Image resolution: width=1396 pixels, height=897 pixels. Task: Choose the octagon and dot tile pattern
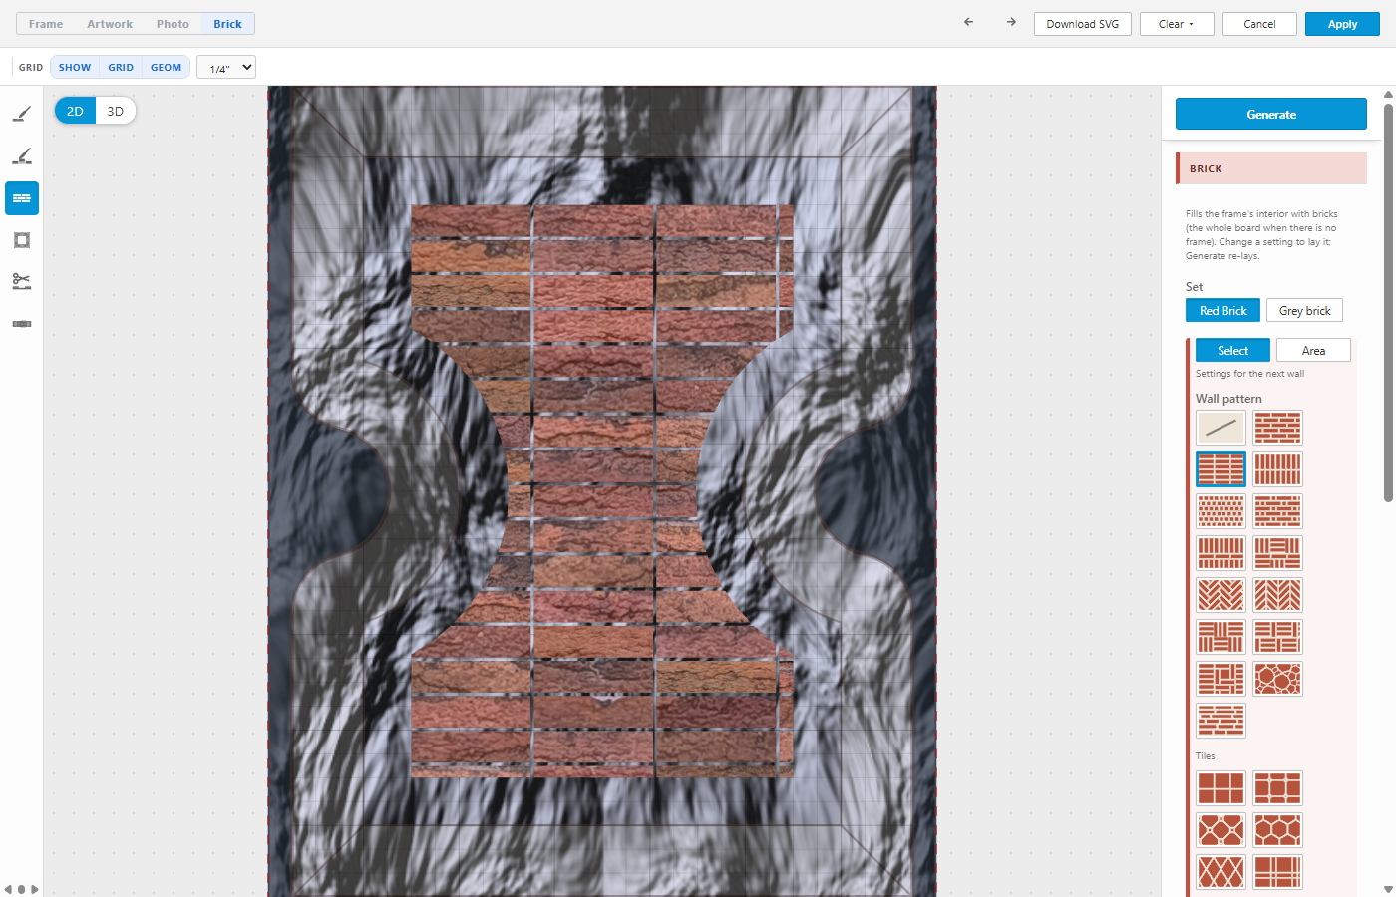1221,830
